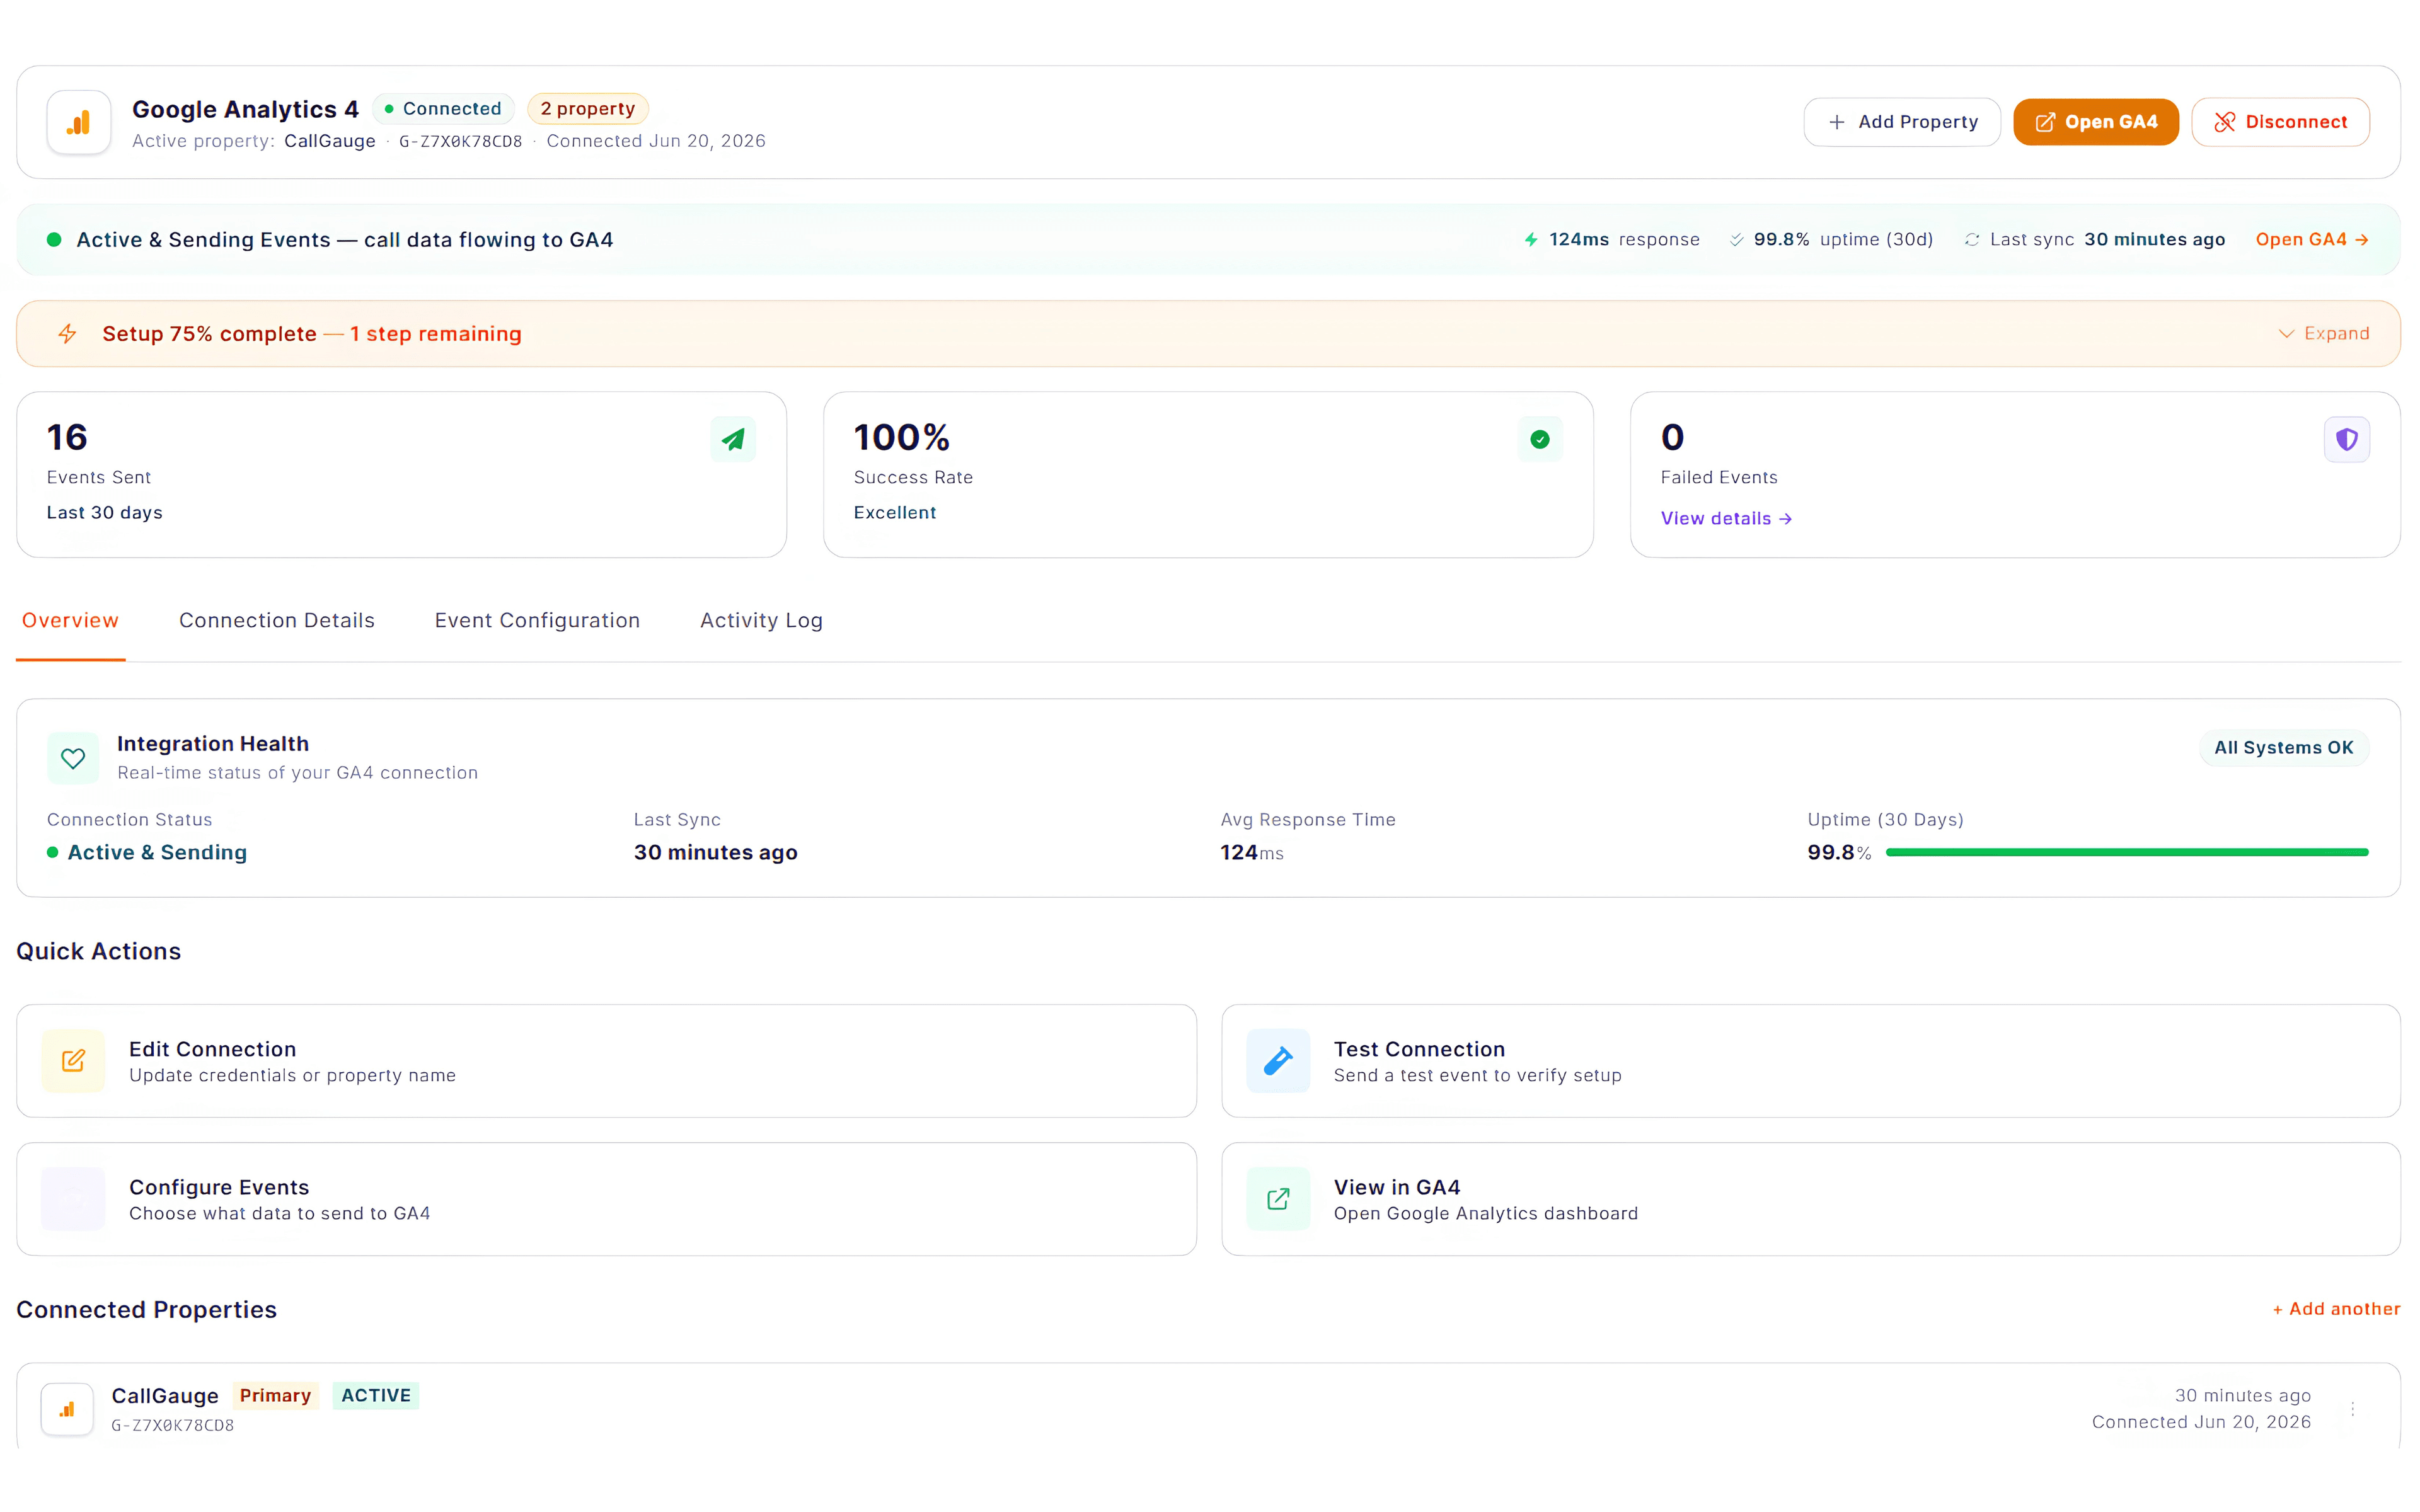Open the Activity Log tab
This screenshot has width=2420, height=1512.
[761, 621]
